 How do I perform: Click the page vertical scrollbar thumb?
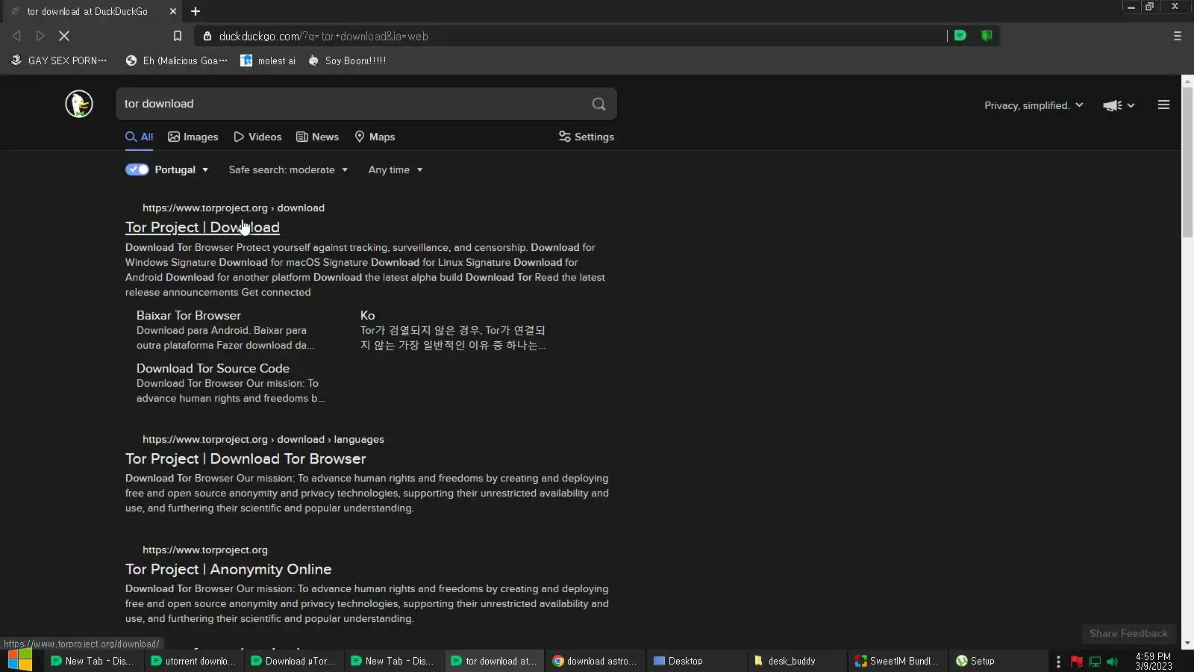[1187, 163]
